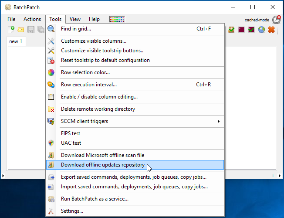The height and width of the screenshot is (218, 284).
Task: Click the globe toolbar icon
Action: click(261, 30)
